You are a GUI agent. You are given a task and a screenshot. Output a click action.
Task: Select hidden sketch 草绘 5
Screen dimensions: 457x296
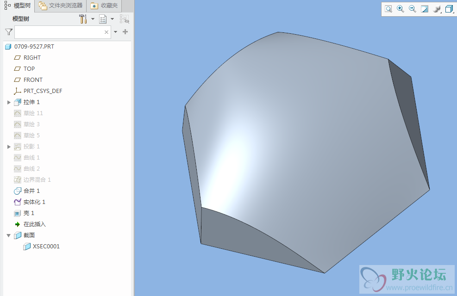(x=31, y=136)
